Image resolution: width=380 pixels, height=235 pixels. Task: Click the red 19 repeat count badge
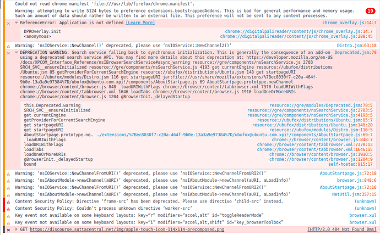pyautogui.click(x=370, y=11)
